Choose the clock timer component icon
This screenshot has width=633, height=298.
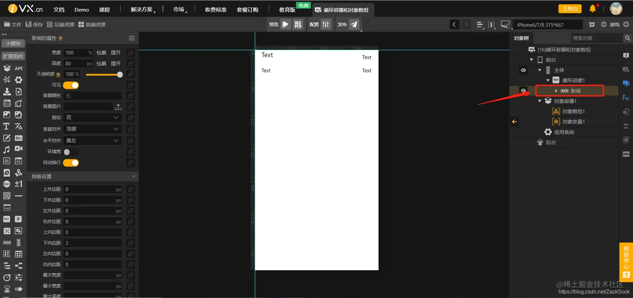[x=7, y=277]
